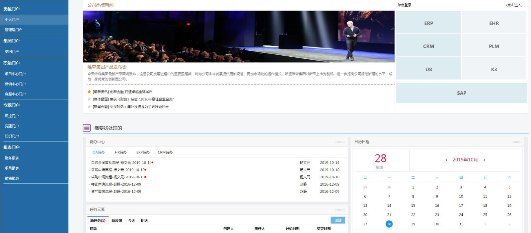Open news 央视对话 海外投资
531x233 pixels.
(x=131, y=107)
